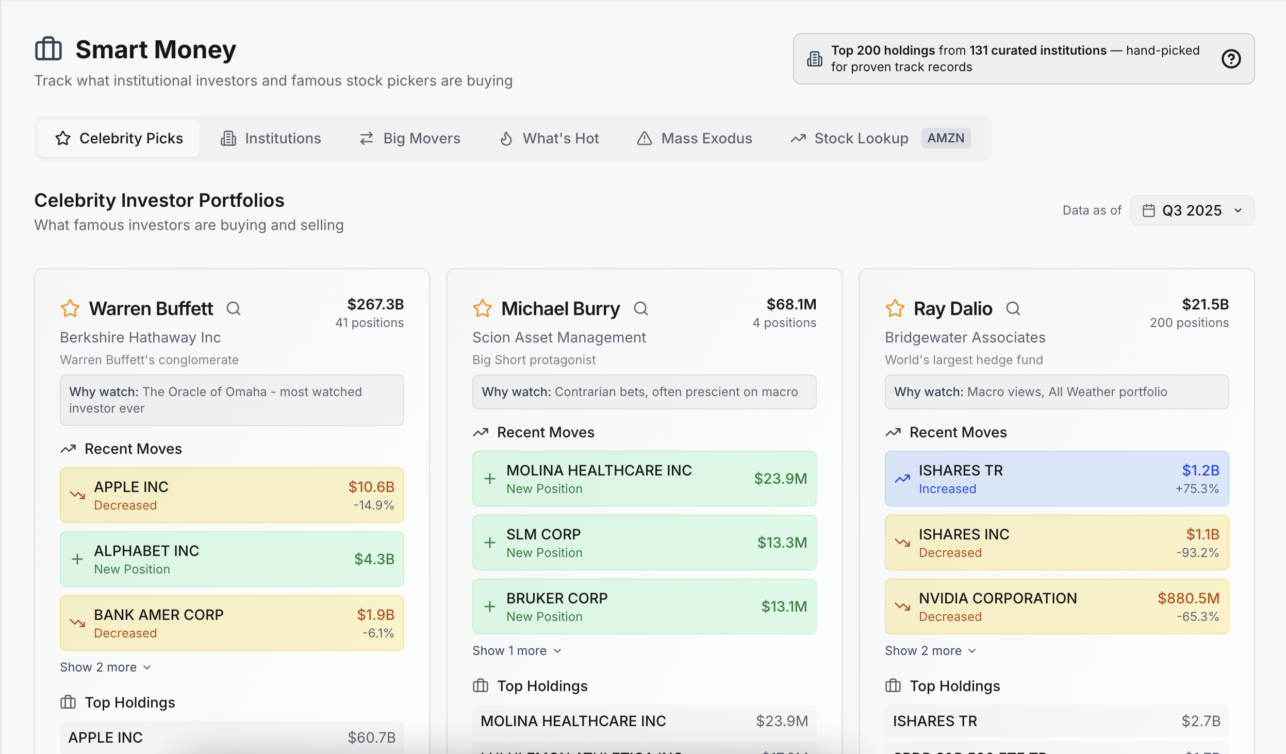Expand Show 2 more under Buffett's recent moves

coord(105,666)
